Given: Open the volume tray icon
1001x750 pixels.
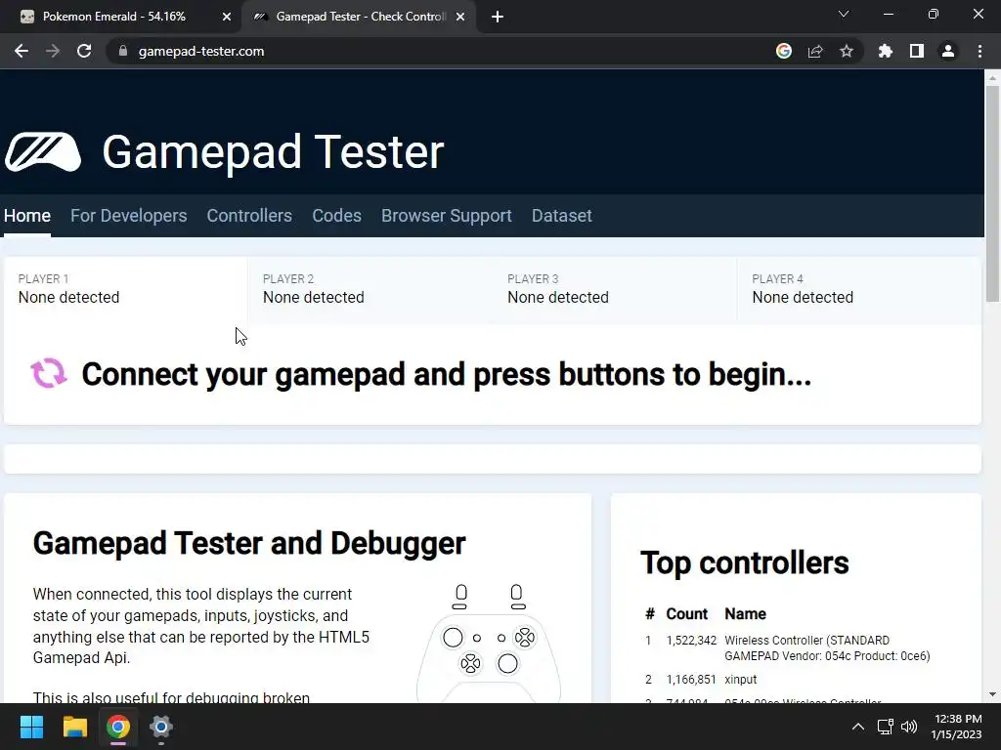Looking at the screenshot, I should 908,727.
